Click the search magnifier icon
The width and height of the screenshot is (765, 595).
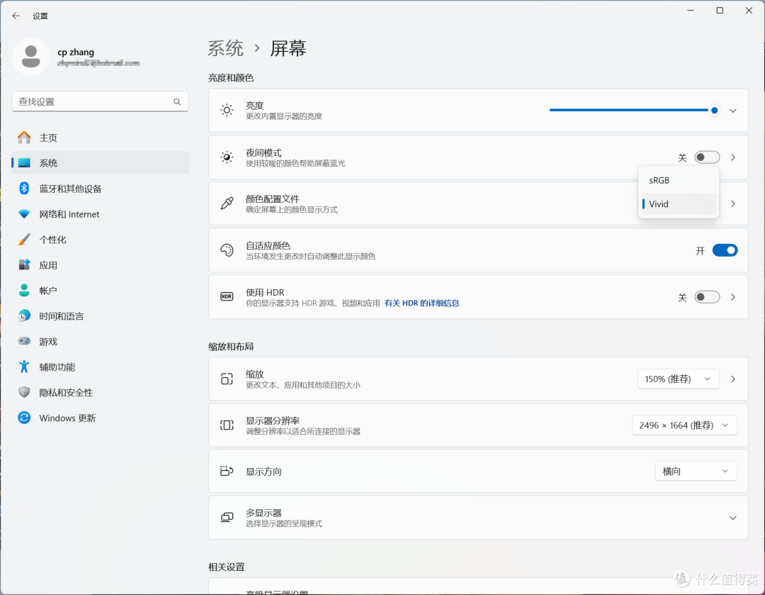click(177, 101)
